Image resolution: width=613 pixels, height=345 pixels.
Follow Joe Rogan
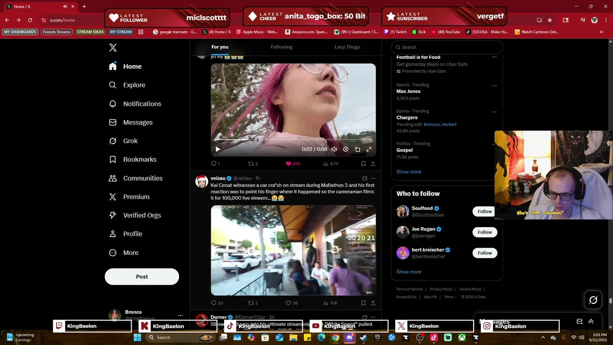(485, 232)
